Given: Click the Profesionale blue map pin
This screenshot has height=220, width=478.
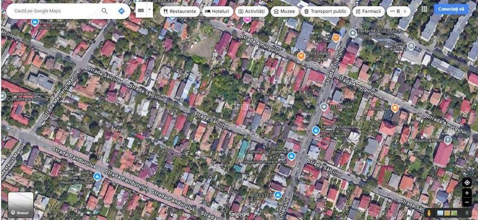Looking at the screenshot, I should [x=35, y=22].
